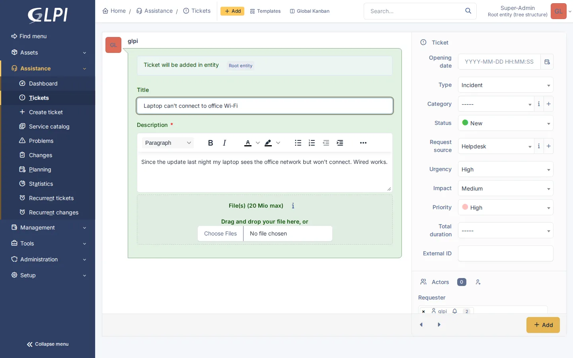Toggle bold formatting in the description editor
This screenshot has height=358, width=573.
pyautogui.click(x=210, y=143)
